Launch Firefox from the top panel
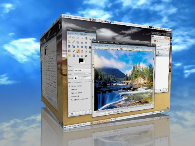This screenshot has height=146, width=195. [90, 19]
